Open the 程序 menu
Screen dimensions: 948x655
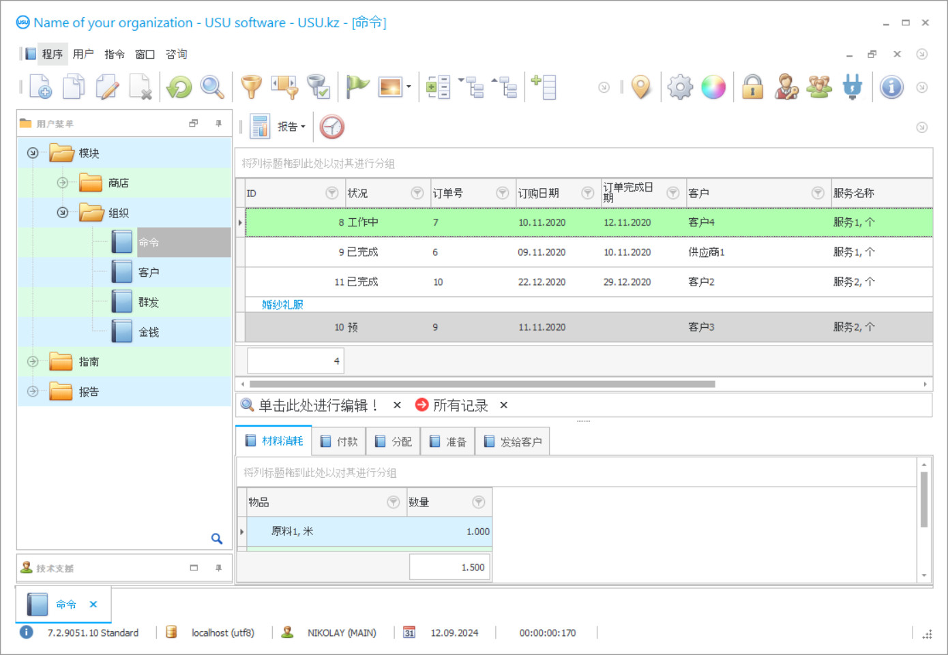coord(52,54)
